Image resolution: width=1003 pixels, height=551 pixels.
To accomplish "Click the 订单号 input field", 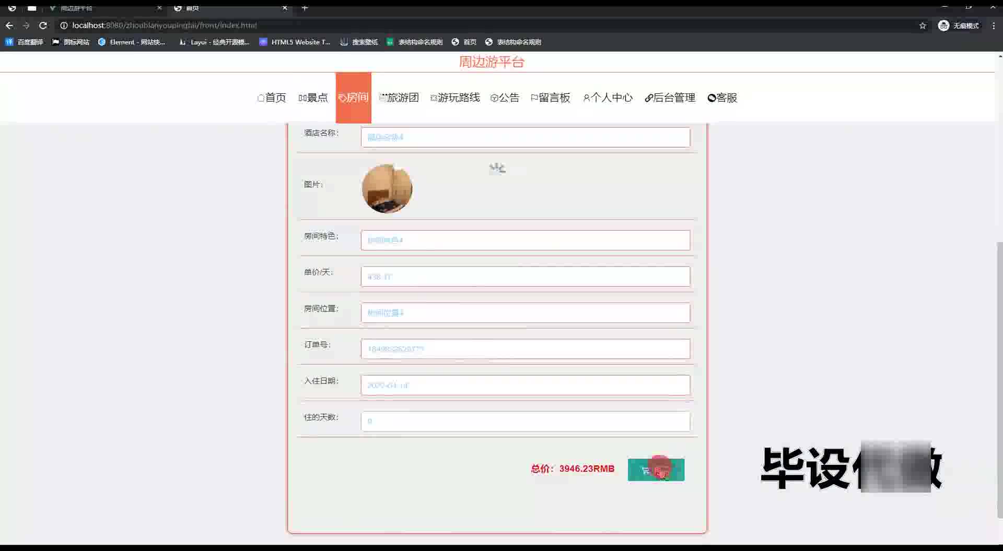I will [525, 349].
